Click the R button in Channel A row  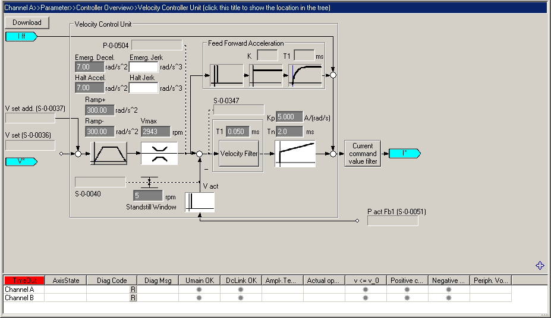point(133,290)
